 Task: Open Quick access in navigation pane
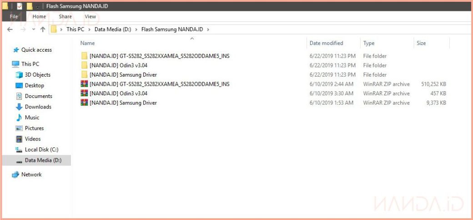coord(36,50)
